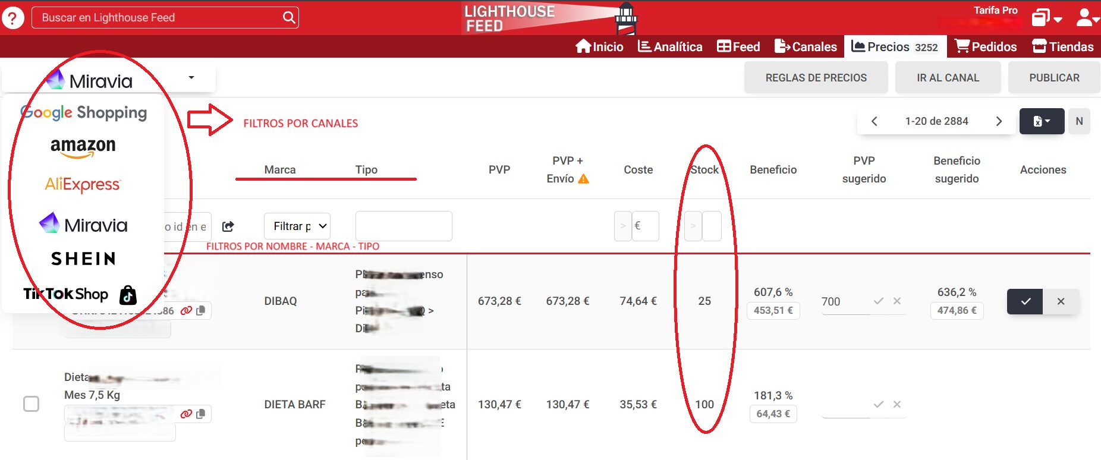Image resolution: width=1101 pixels, height=460 pixels.
Task: Choose Amazon channel from the list
Action: pos(83,147)
